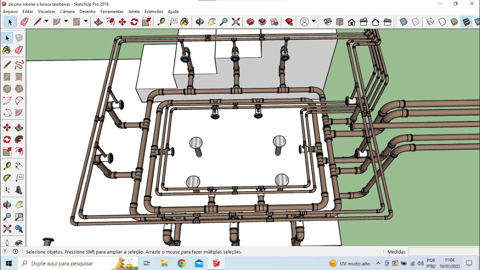Open the Editar menu
The image size is (480, 270).
pos(28,12)
